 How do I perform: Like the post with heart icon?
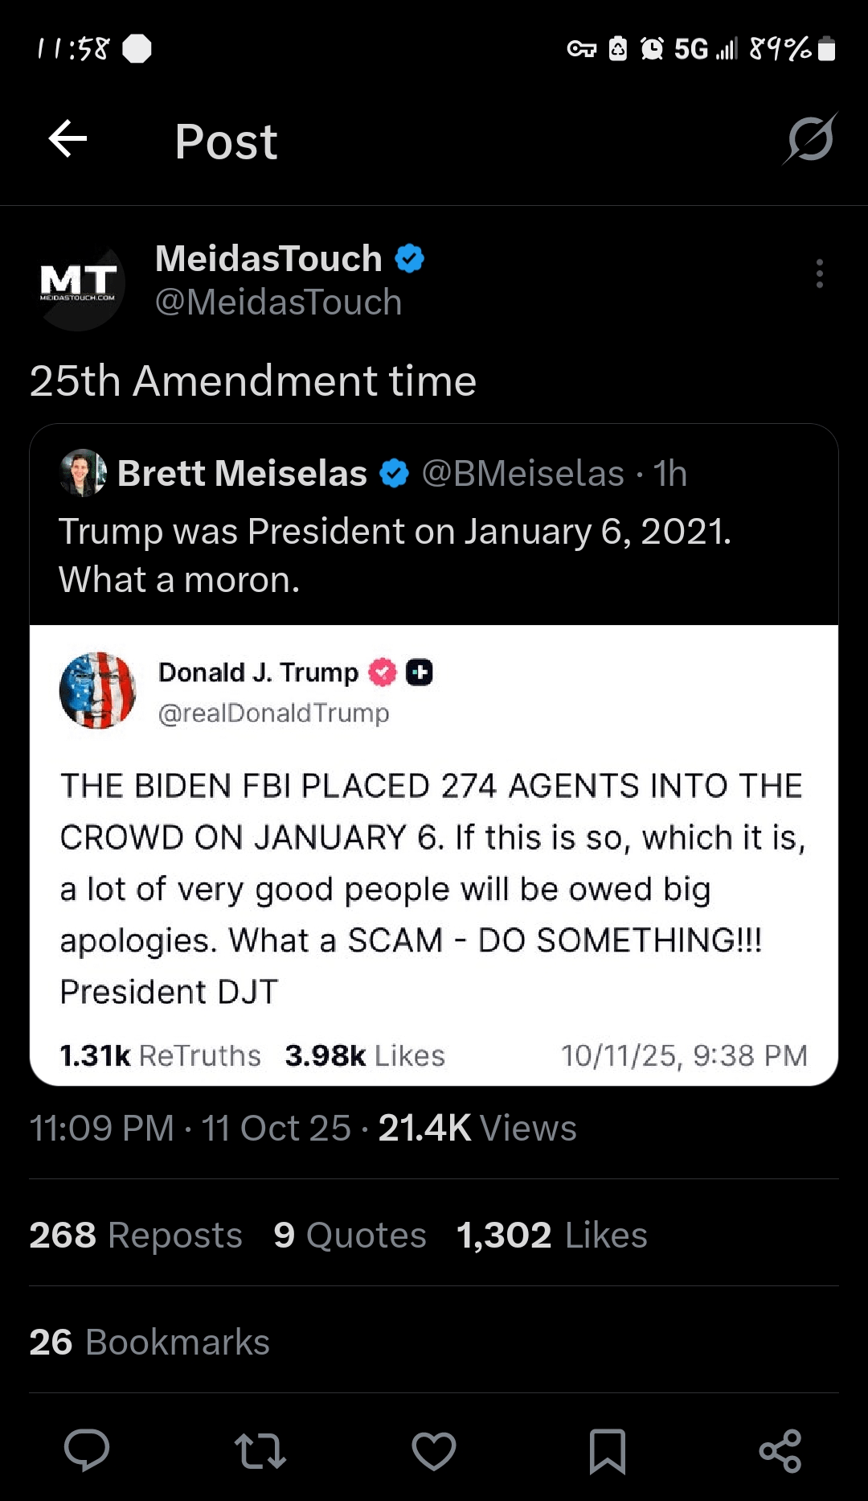(x=434, y=1450)
